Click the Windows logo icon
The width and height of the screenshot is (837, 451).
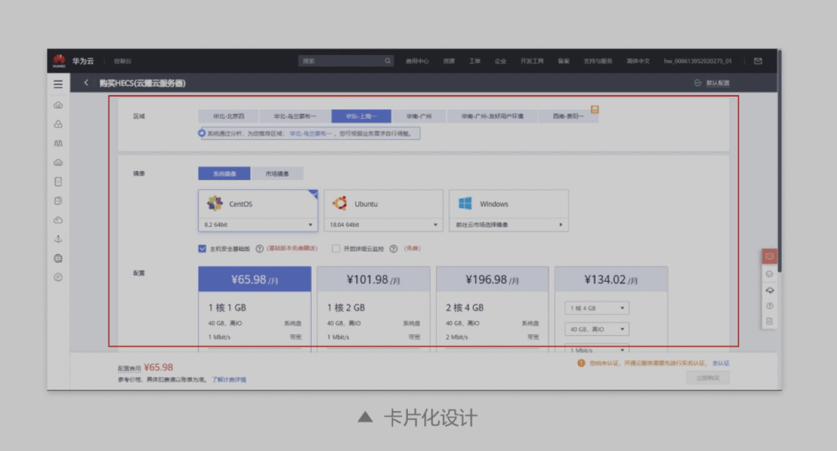coord(465,204)
